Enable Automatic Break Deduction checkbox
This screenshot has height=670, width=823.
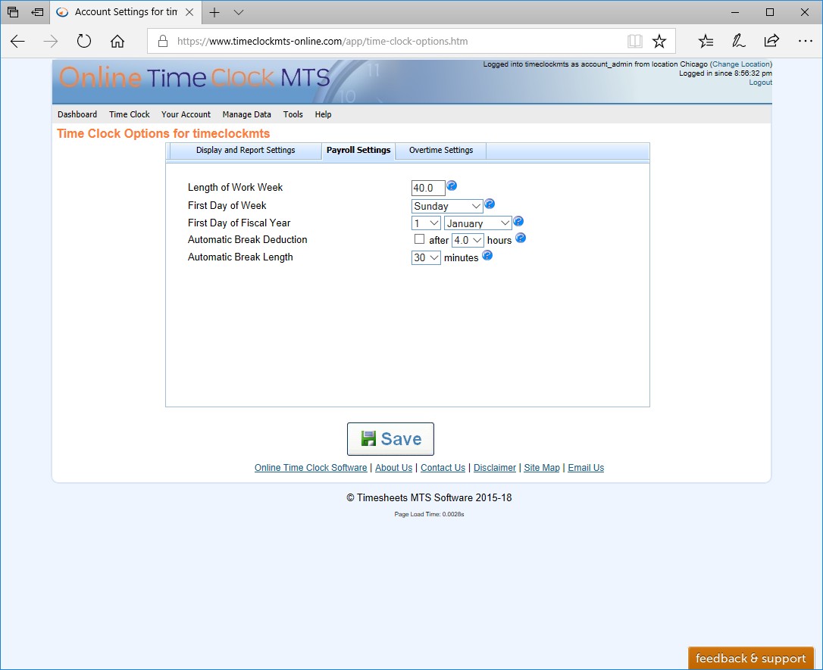point(419,239)
